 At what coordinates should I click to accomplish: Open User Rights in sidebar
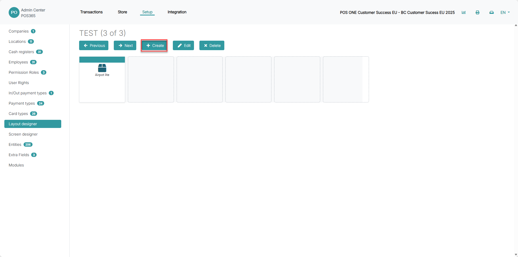(x=19, y=83)
